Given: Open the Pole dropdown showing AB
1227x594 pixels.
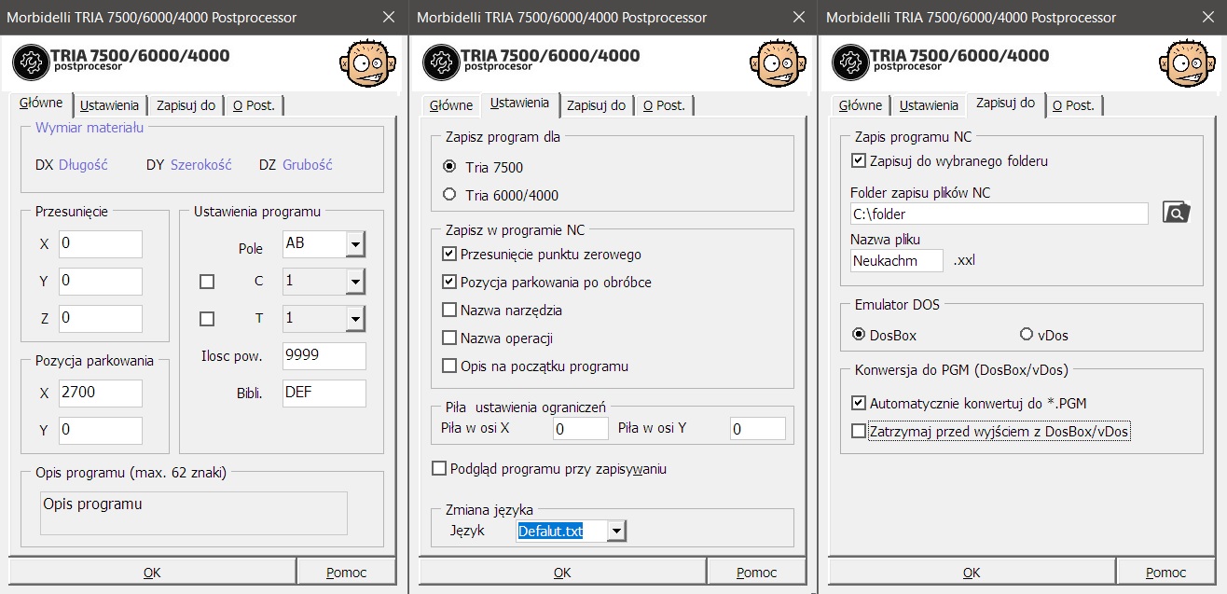Looking at the screenshot, I should click(355, 244).
